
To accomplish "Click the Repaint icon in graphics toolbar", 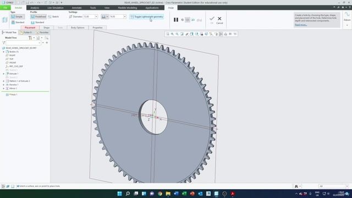I will pyautogui.click(x=182, y=34).
